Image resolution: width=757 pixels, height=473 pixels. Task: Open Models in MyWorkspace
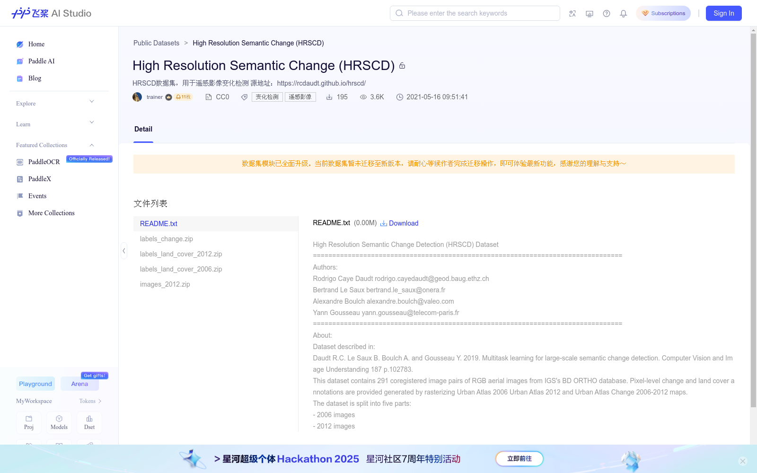(x=59, y=422)
